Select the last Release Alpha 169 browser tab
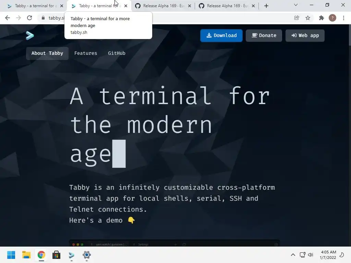Viewport: 351px width, 263px height. pyautogui.click(x=227, y=6)
